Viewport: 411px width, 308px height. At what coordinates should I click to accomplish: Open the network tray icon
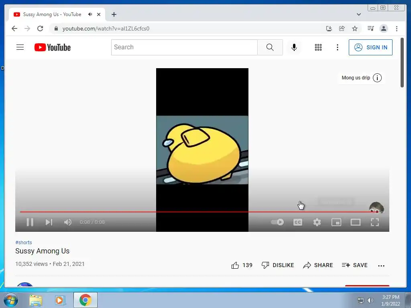[361, 300]
